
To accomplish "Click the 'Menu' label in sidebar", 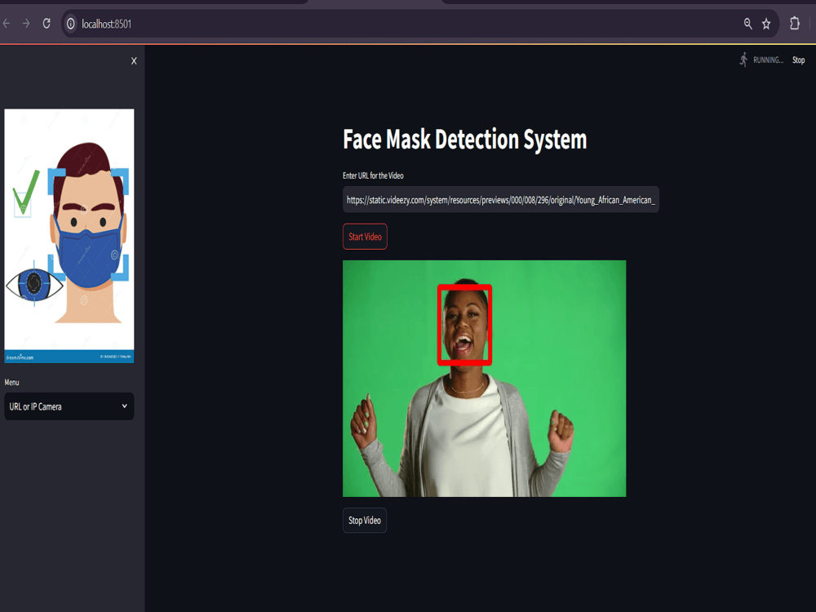I will (11, 383).
